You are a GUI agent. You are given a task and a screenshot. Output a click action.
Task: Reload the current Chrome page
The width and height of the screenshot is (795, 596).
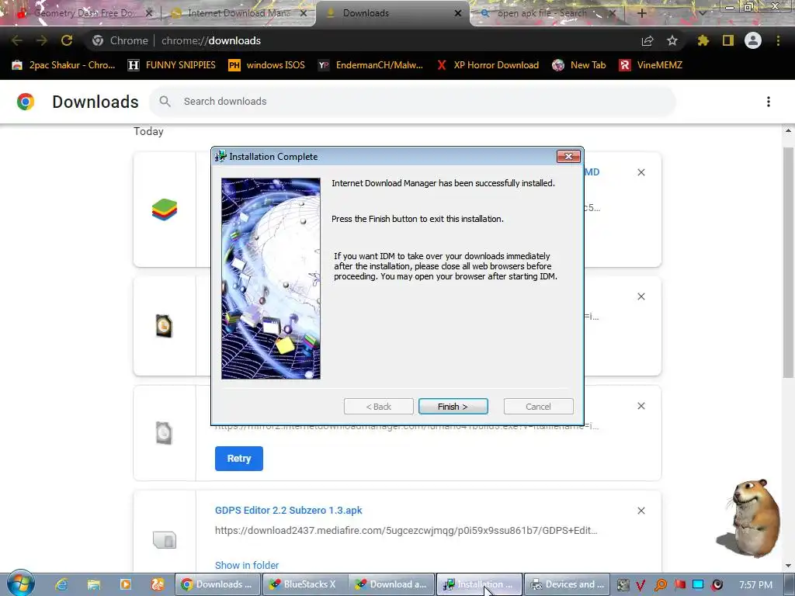point(67,40)
